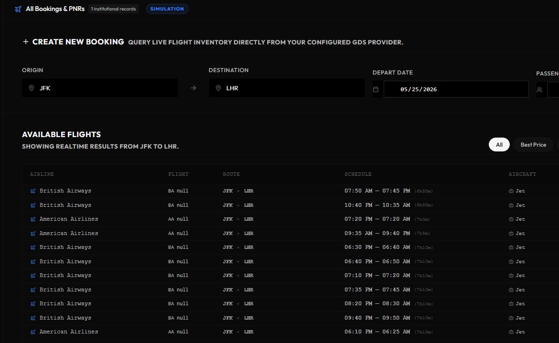This screenshot has width=559, height=343.
Task: Click airline icon of 07:35 PM British Airways flight
Action: coord(33,290)
